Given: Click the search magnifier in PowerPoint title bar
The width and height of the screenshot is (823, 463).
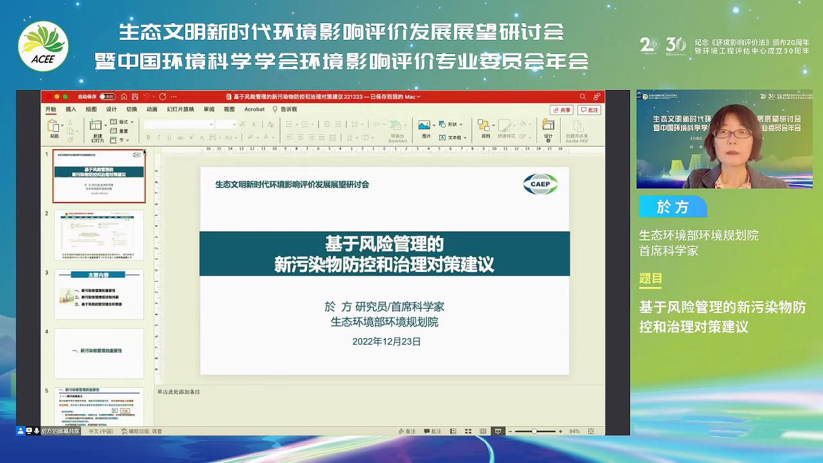Looking at the screenshot, I should point(583,96).
